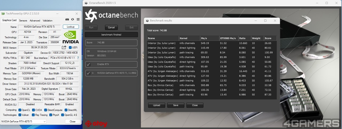
Task: Toggle the Vulkan checkbox
Action: pos(20,115)
